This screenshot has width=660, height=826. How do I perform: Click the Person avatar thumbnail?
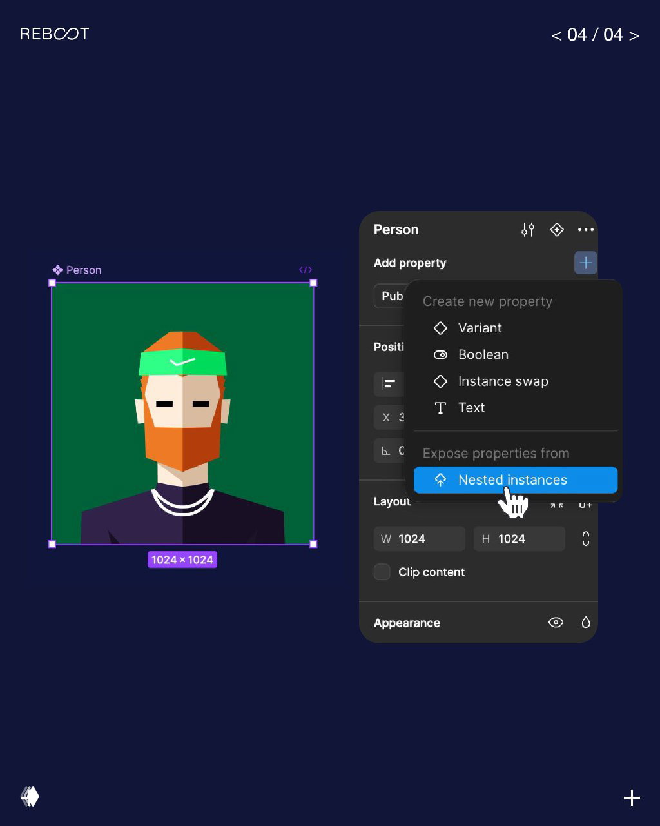(182, 414)
